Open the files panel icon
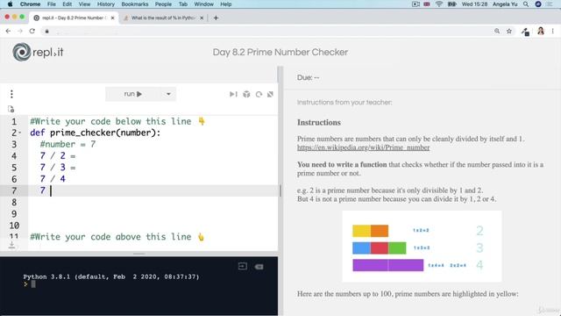Screen dimensions: 561x316 [11, 109]
